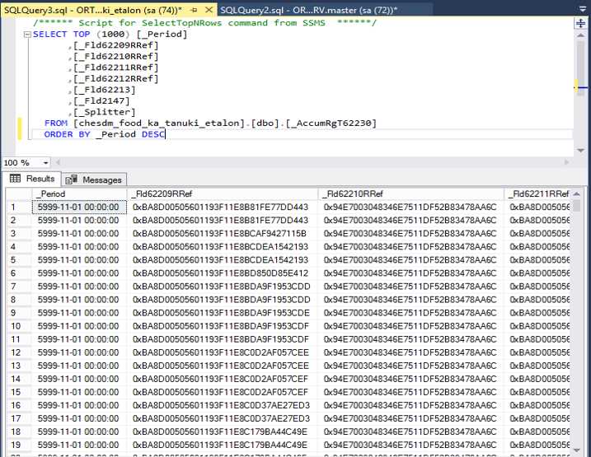This screenshot has height=457, width=591.
Task: Open the Messages tab
Action: [x=94, y=180]
